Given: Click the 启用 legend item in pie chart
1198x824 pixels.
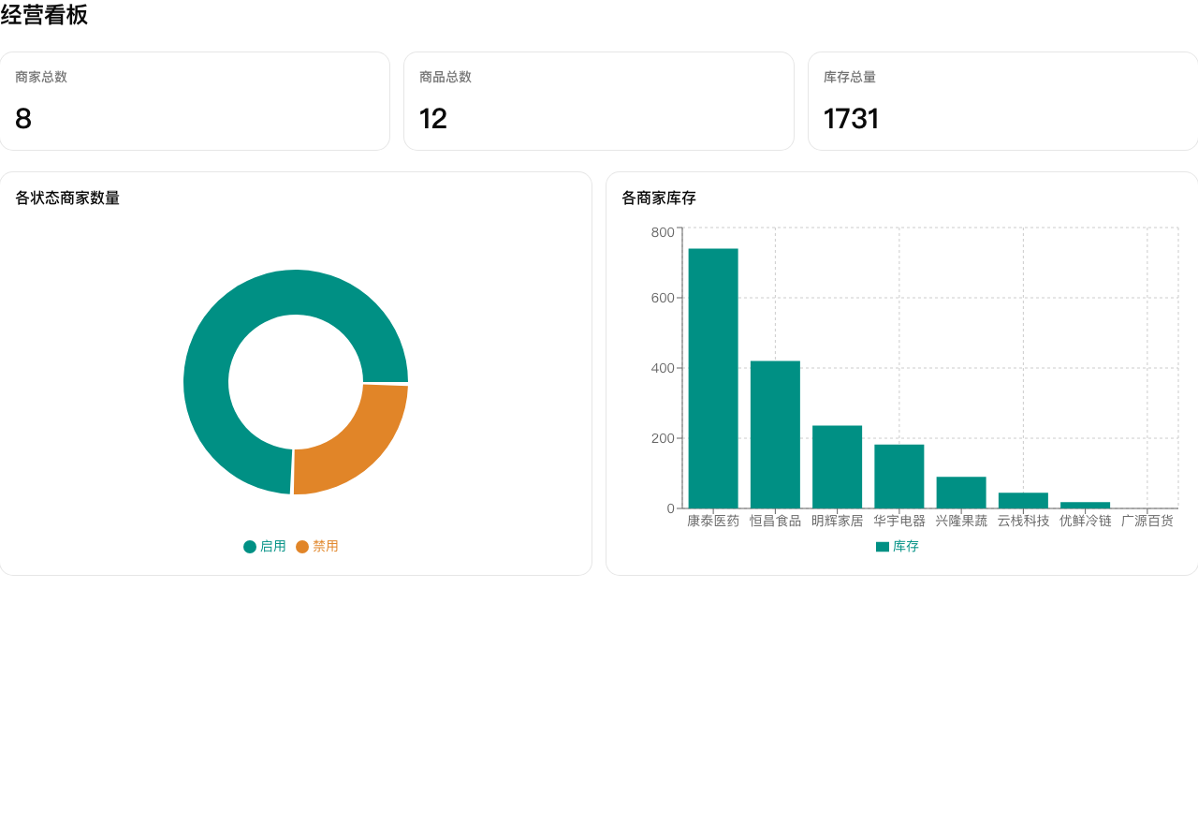Looking at the screenshot, I should tap(265, 547).
